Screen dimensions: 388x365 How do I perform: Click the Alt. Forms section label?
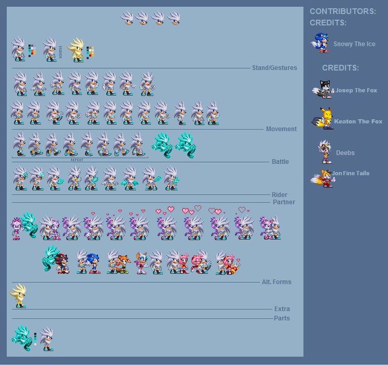(x=276, y=282)
